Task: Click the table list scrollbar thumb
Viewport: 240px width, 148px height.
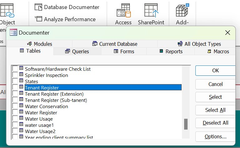Action: [x=186, y=124]
